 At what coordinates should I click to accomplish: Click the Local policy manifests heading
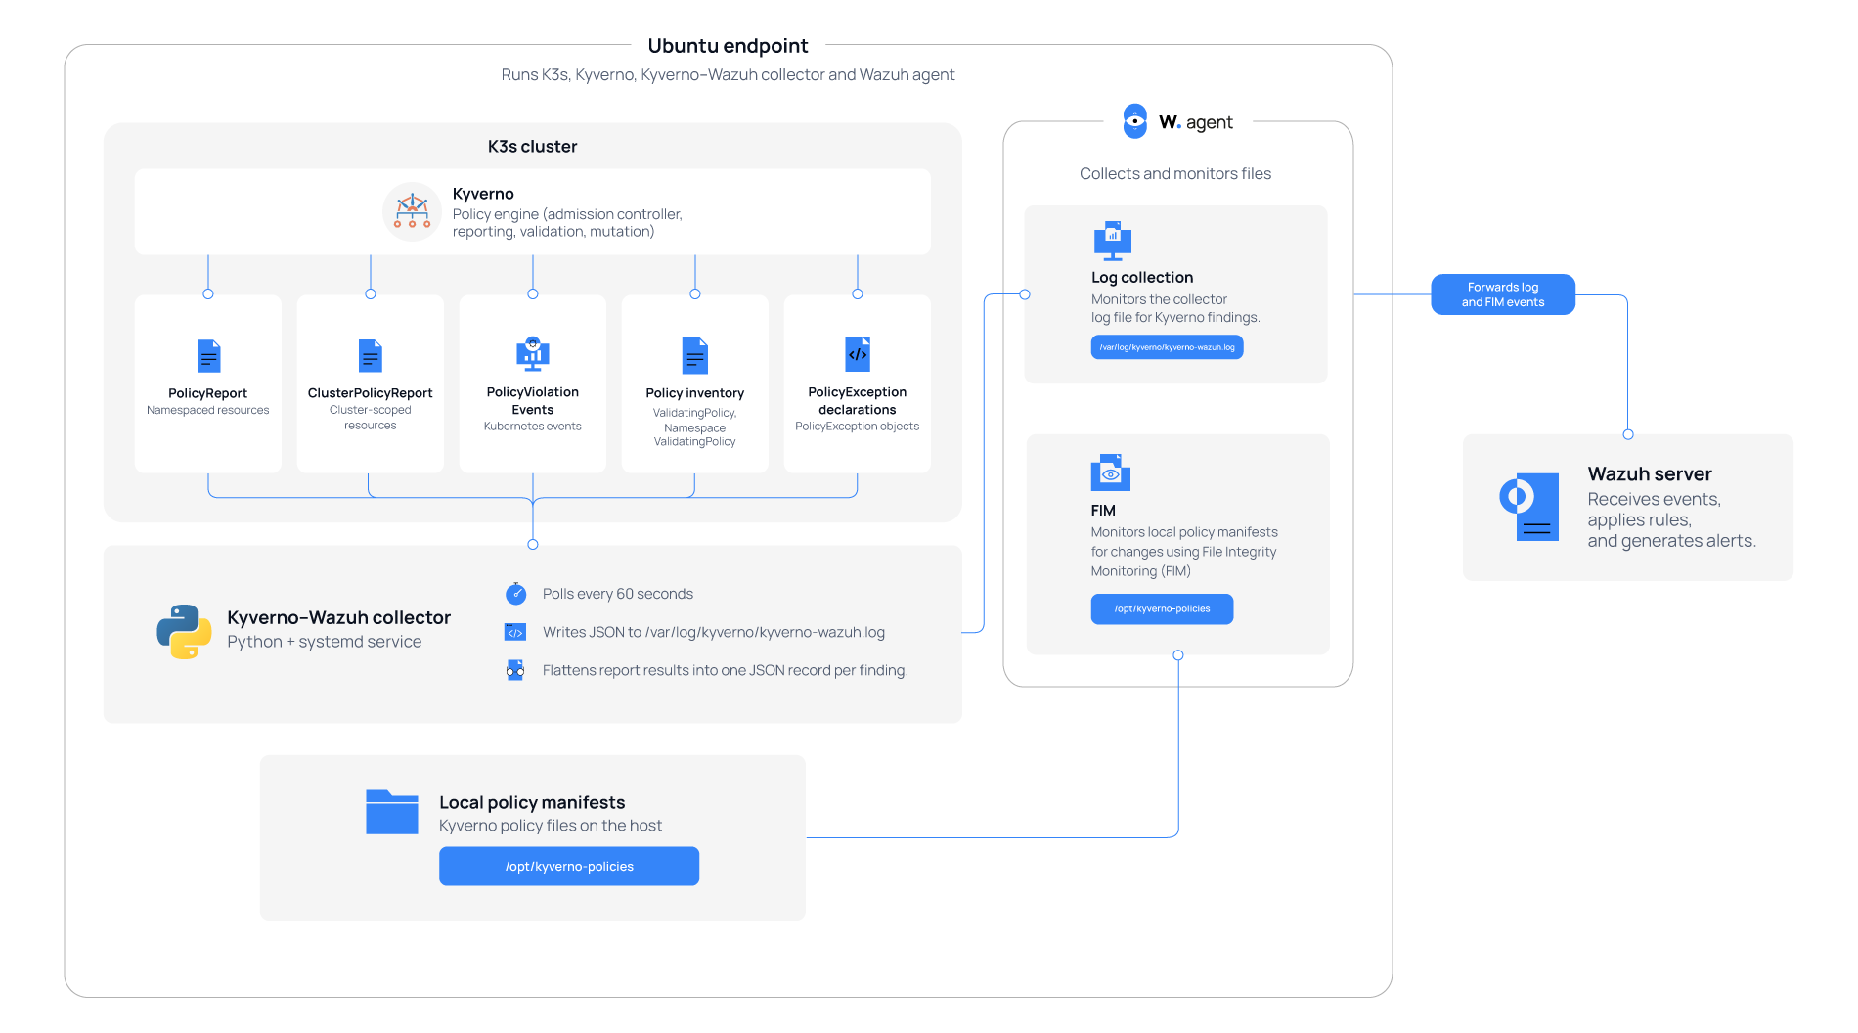point(532,803)
